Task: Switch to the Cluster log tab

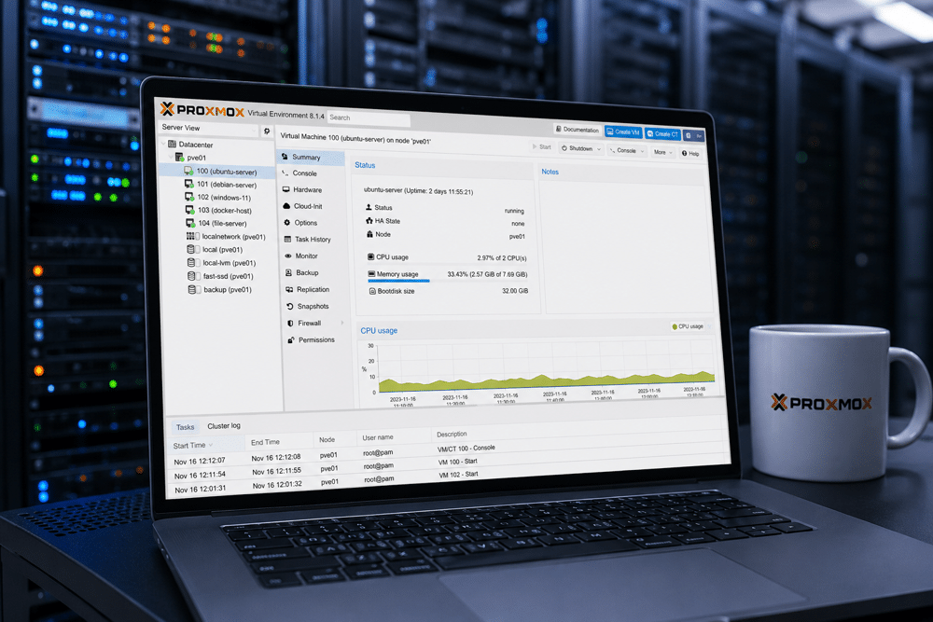Action: click(224, 426)
